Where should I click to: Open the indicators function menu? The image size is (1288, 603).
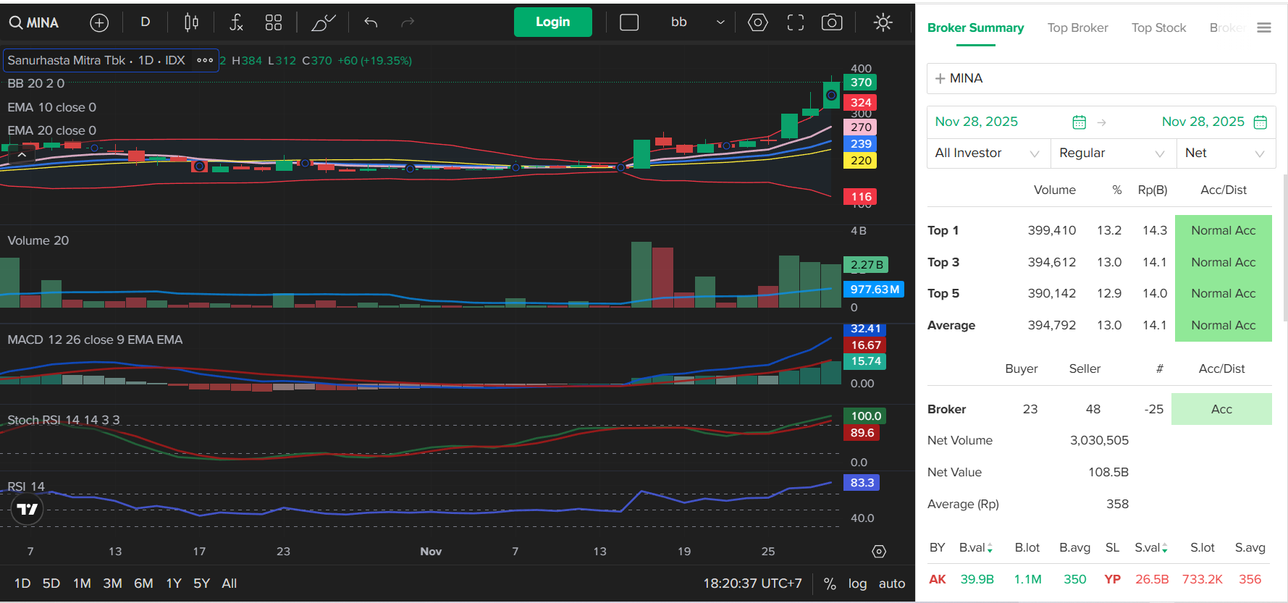236,22
